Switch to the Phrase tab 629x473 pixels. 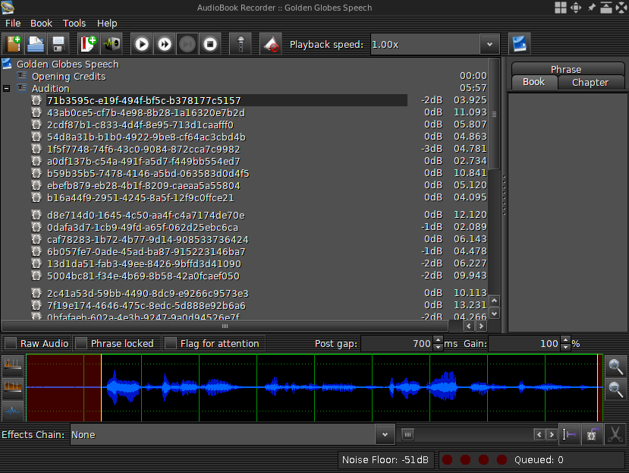566,69
